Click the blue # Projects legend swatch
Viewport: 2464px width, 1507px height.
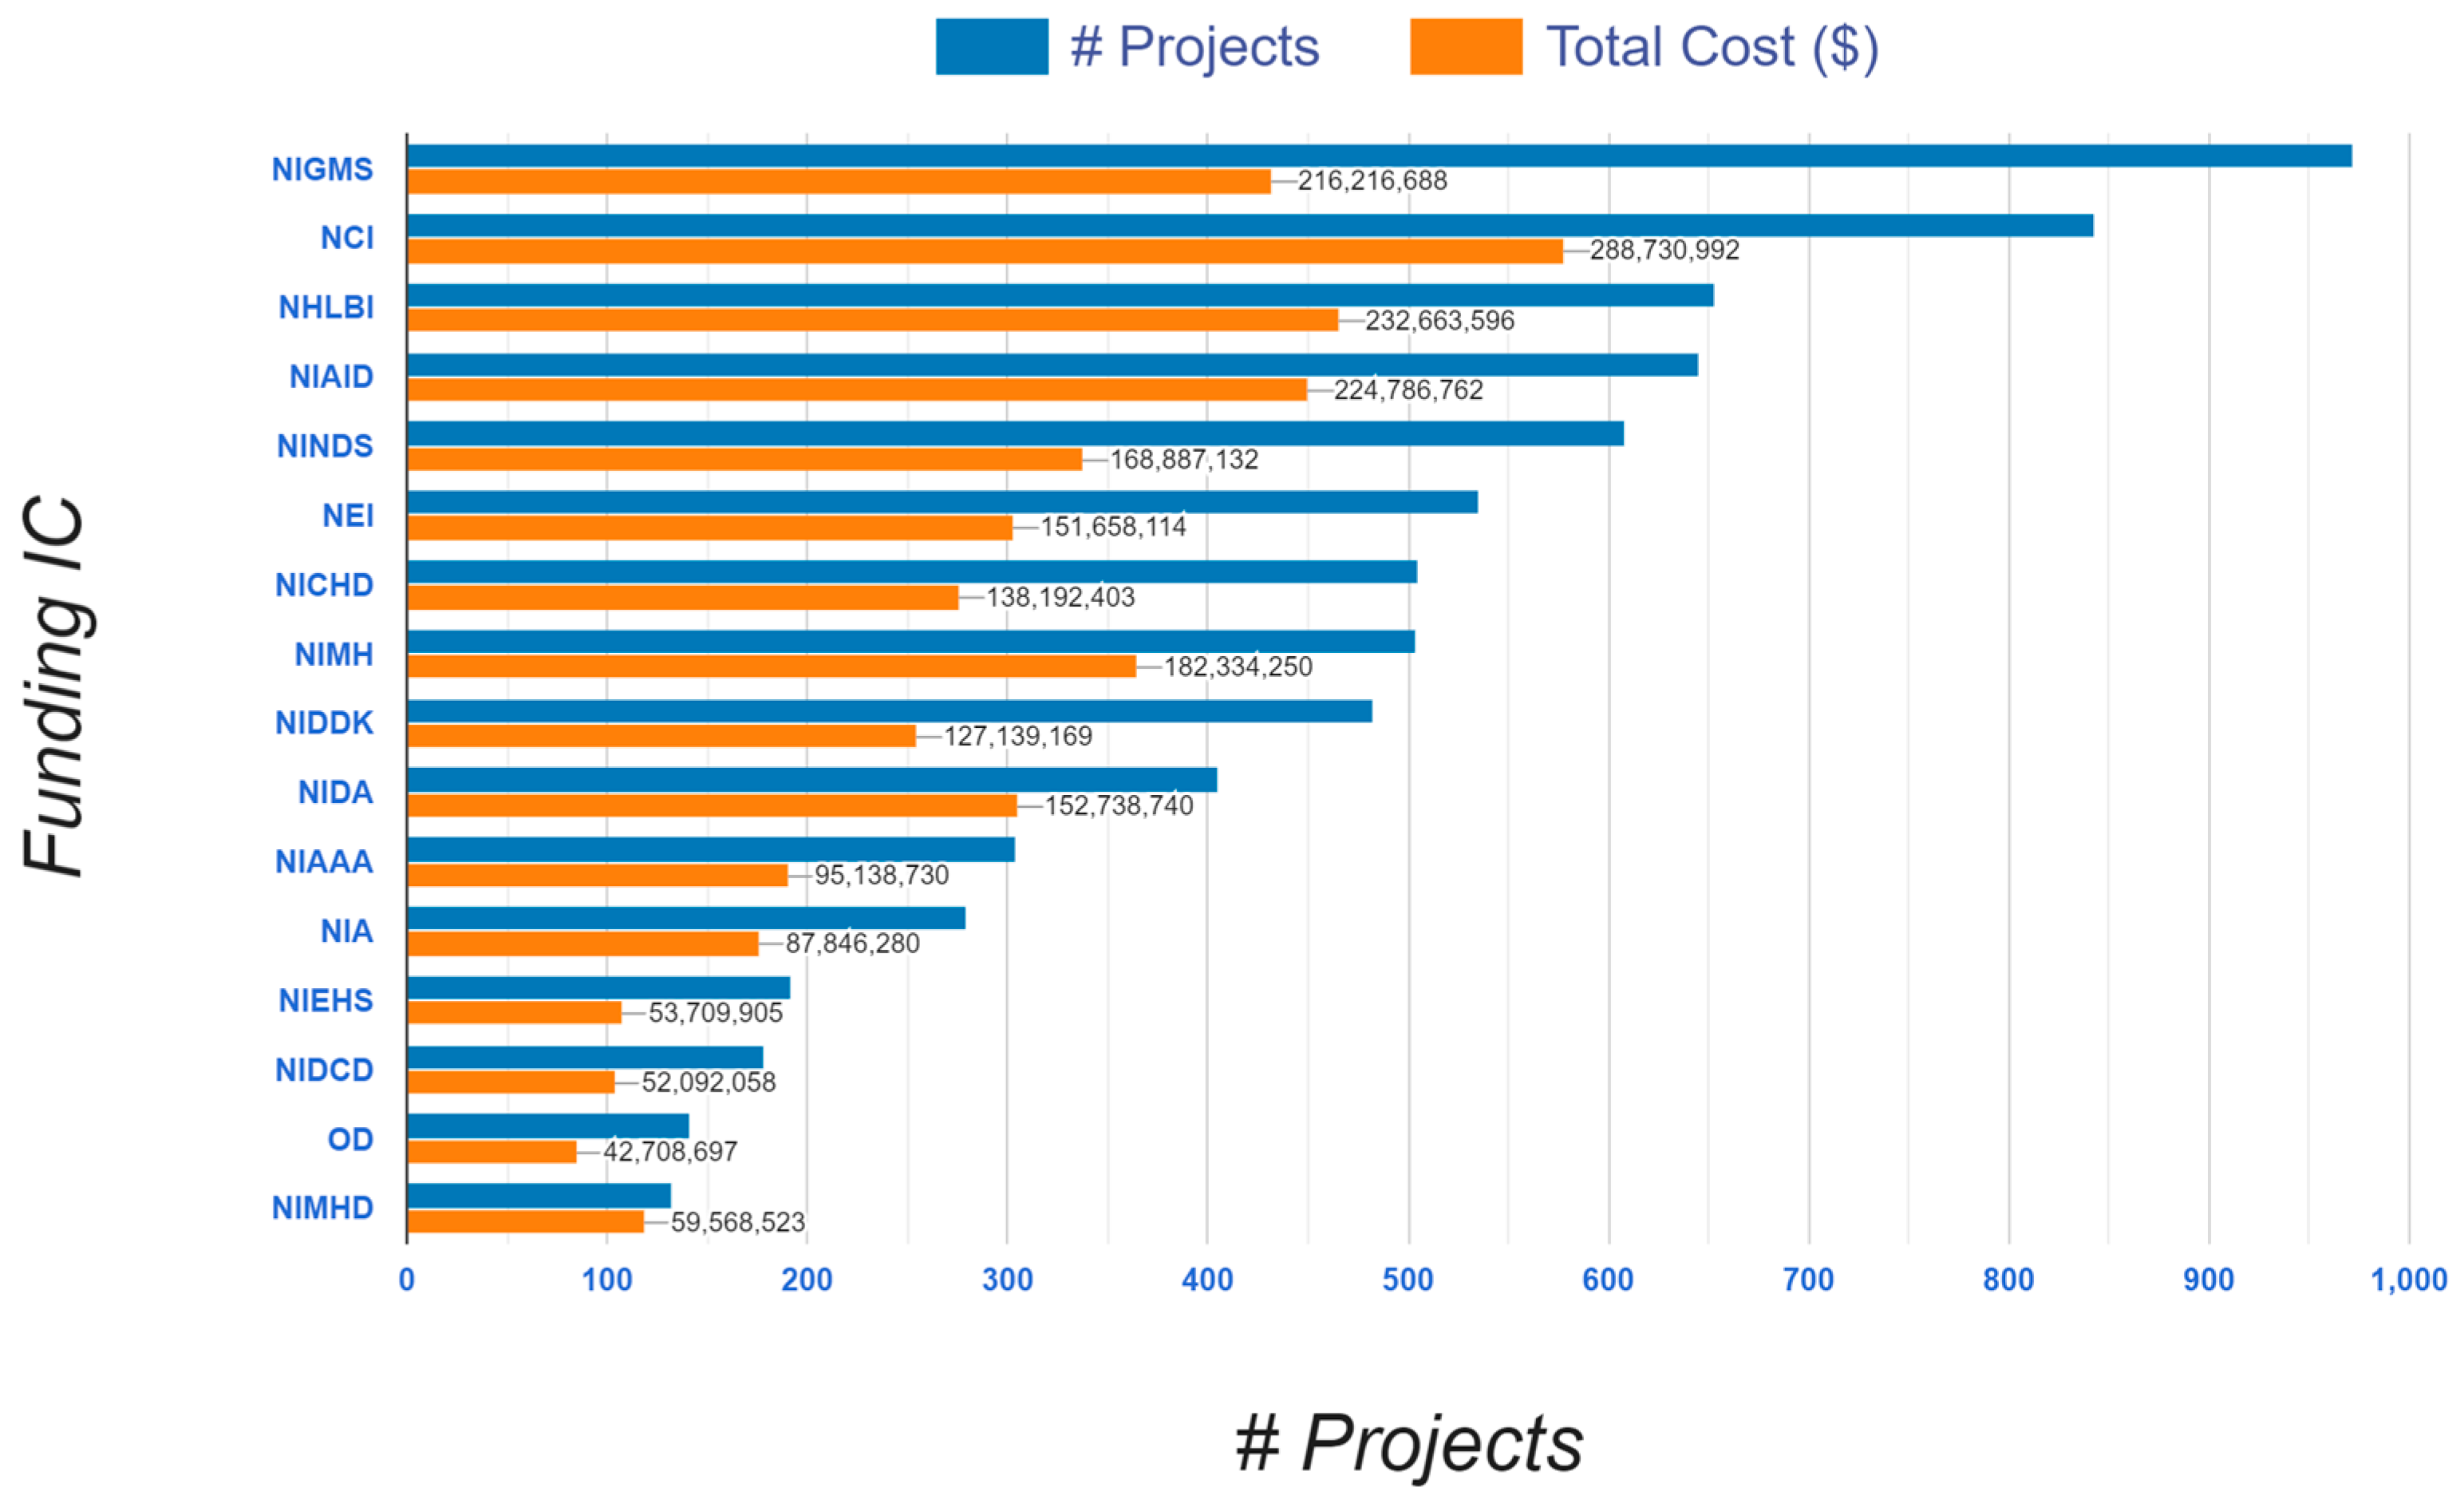coord(991,46)
